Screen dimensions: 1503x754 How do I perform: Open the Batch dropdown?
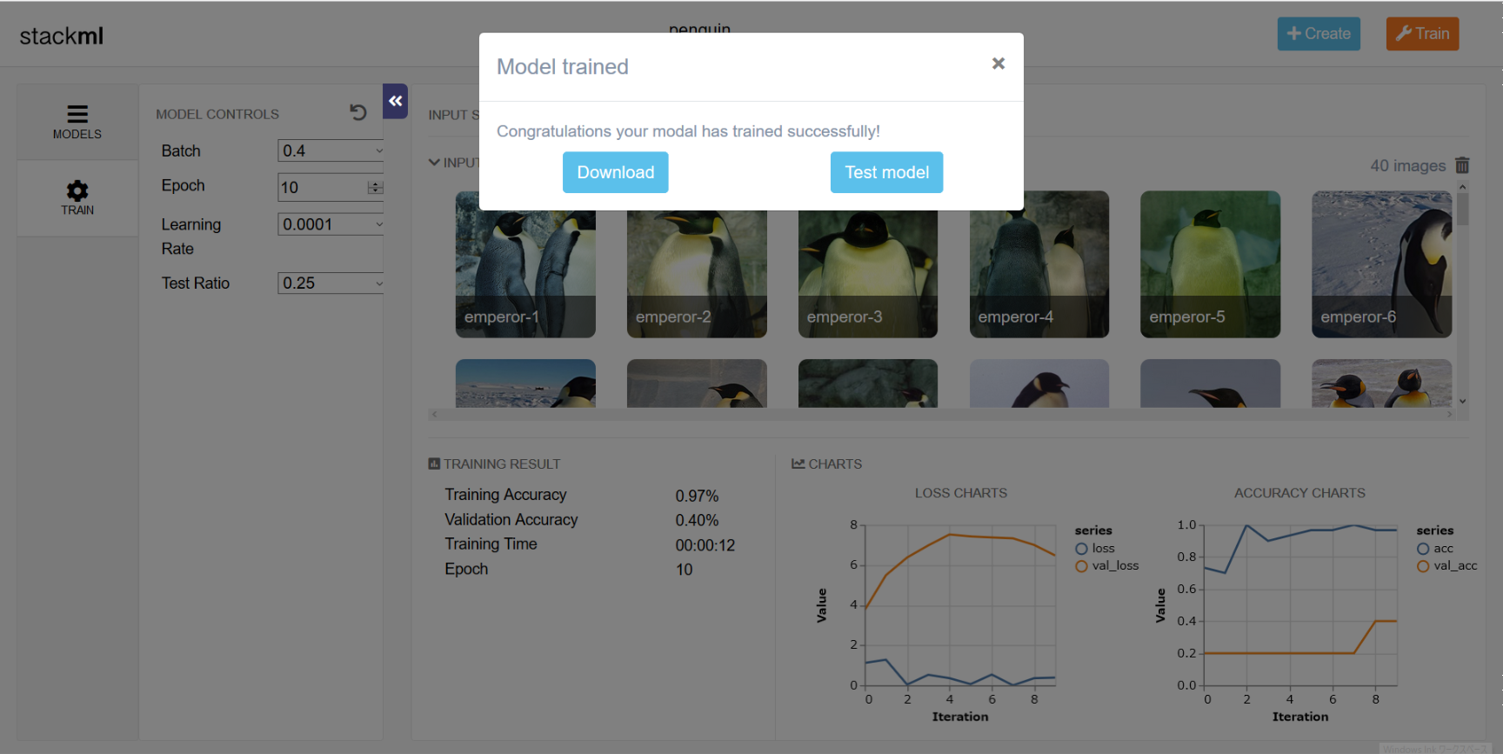point(331,150)
